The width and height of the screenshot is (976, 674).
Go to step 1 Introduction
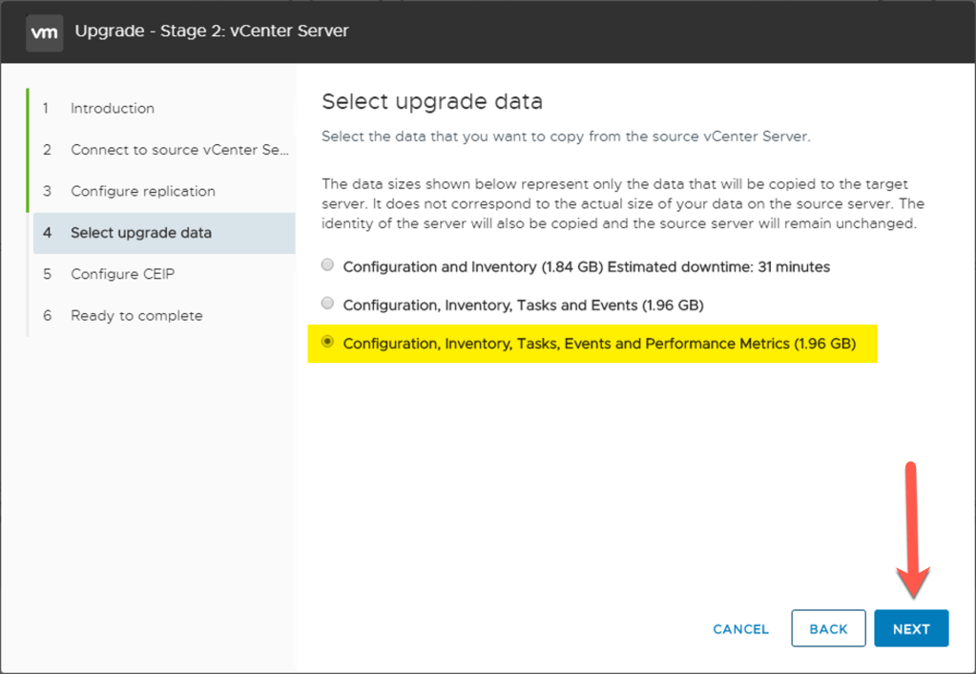112,109
